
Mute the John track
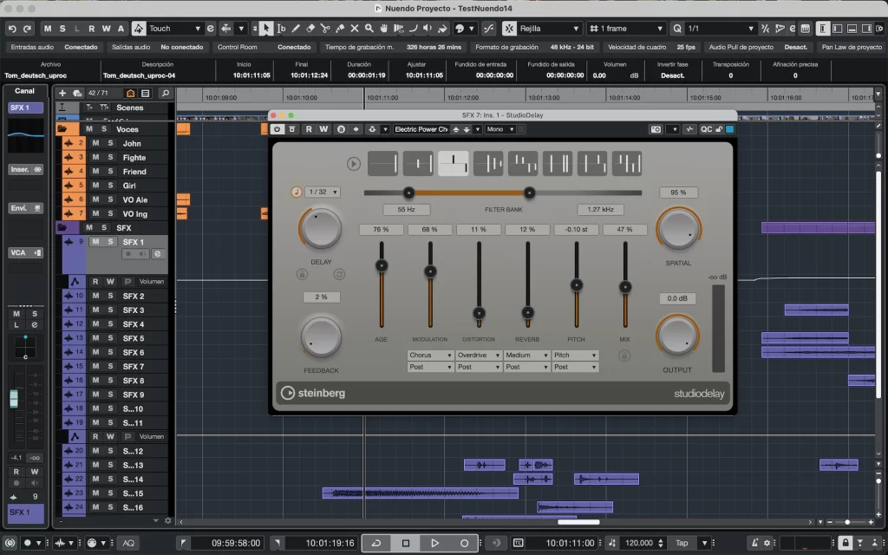click(95, 143)
